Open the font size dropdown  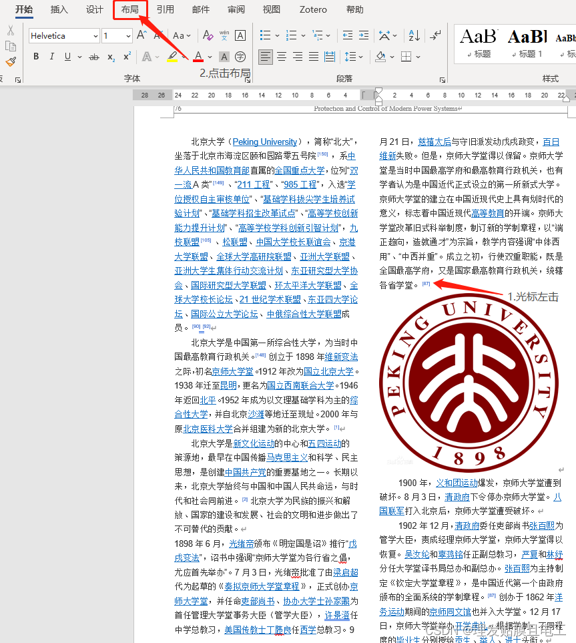pyautogui.click(x=128, y=36)
